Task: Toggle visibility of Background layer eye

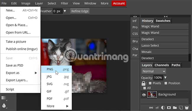Action: [144, 95]
